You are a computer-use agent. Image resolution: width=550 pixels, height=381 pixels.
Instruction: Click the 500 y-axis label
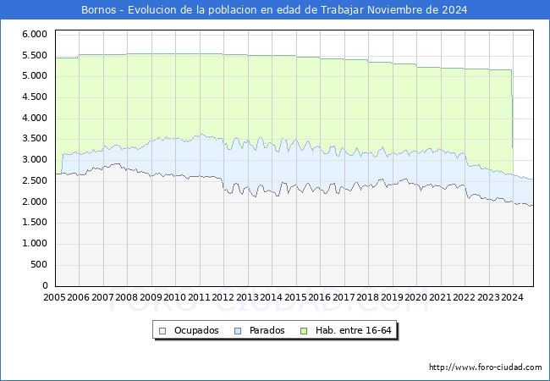tap(39, 264)
